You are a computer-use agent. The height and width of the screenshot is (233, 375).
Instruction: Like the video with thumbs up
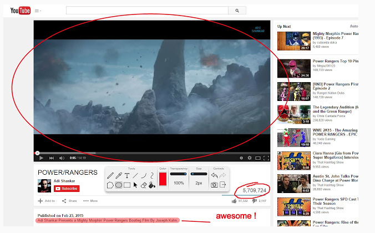click(234, 201)
